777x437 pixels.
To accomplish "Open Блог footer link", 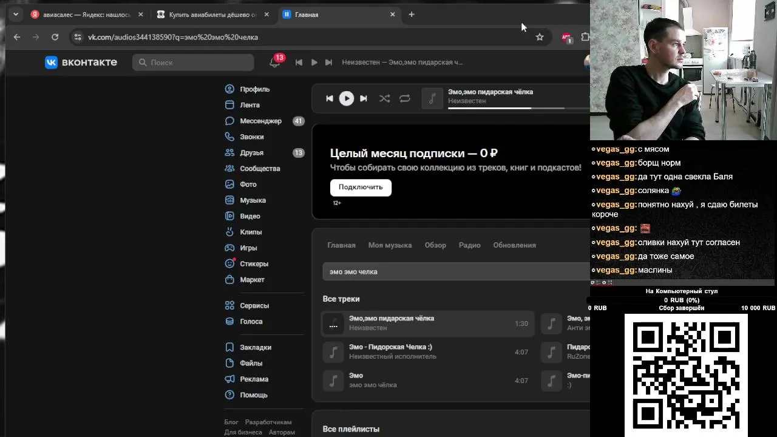I will 231,422.
